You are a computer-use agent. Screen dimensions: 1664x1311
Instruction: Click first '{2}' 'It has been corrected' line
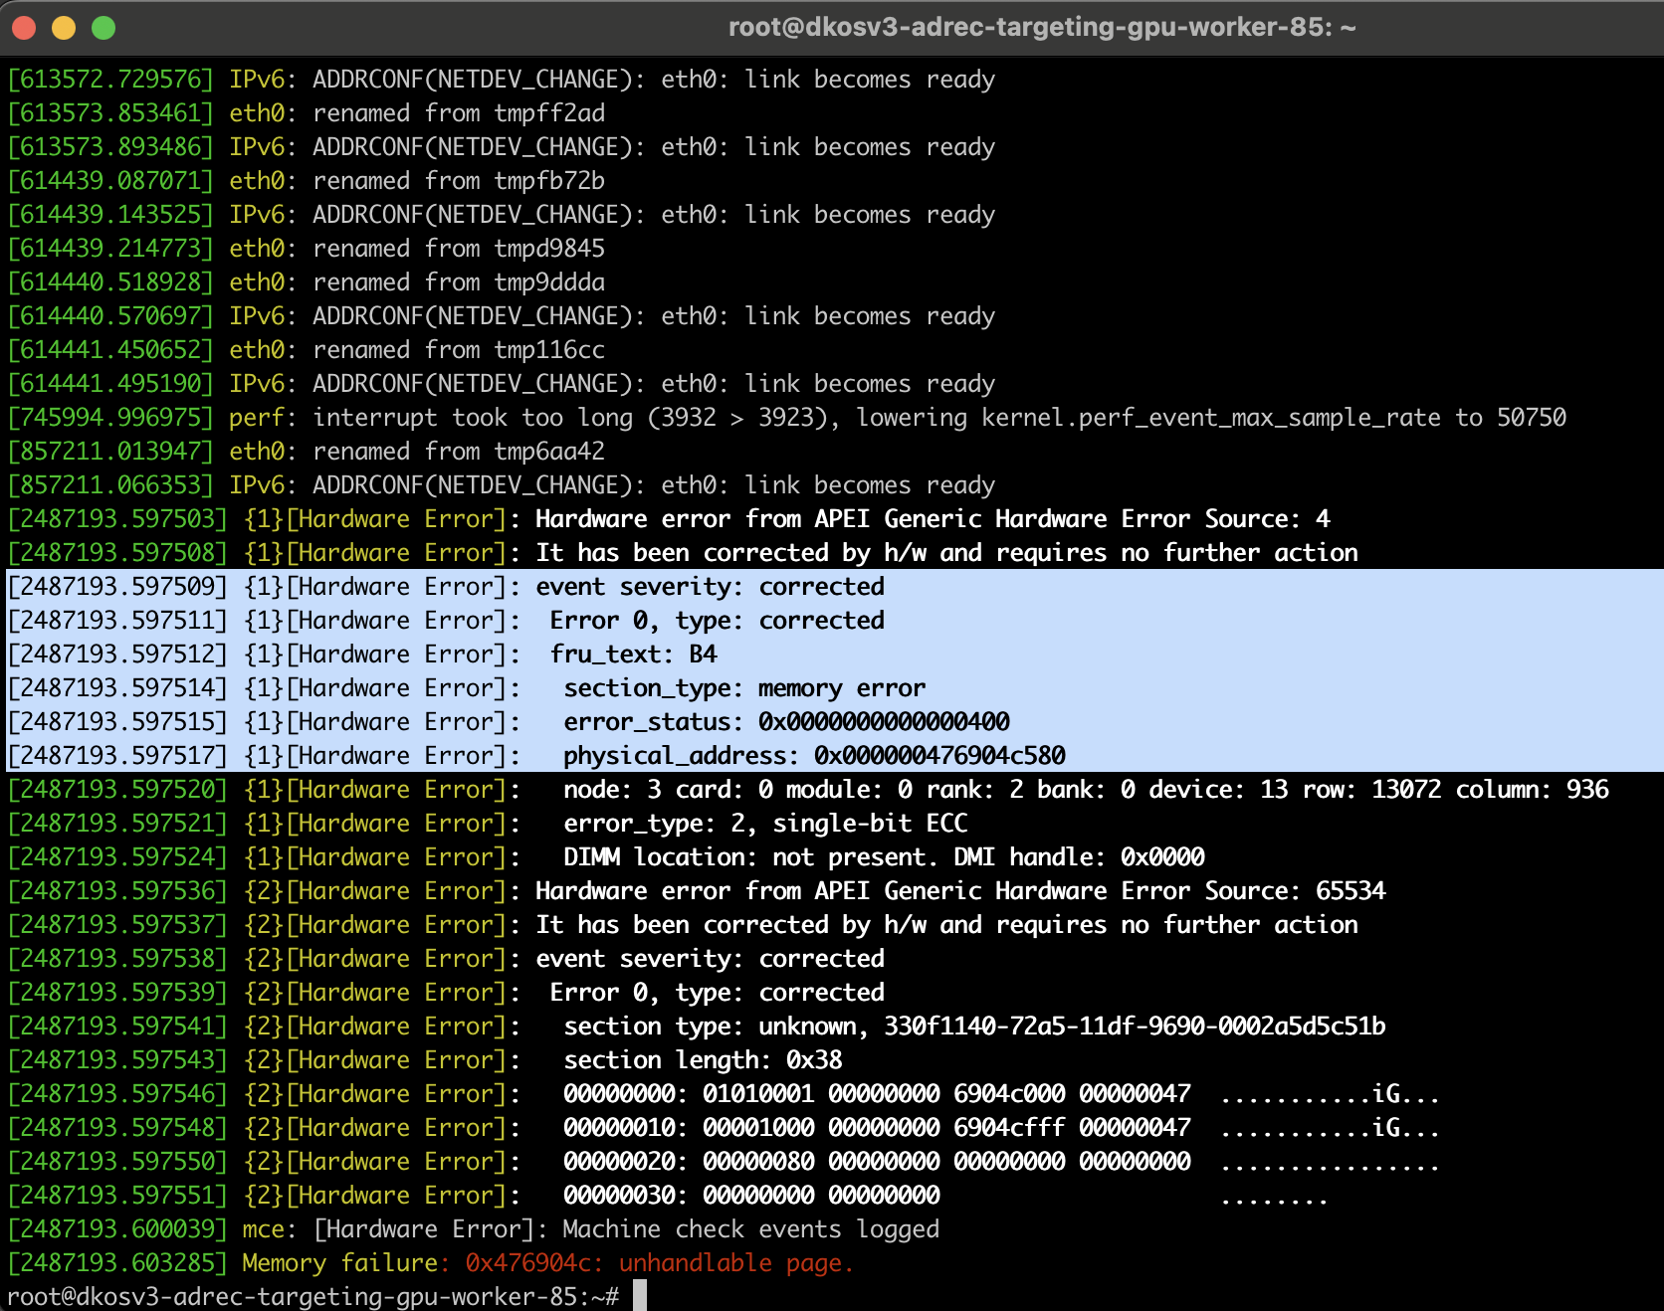[683, 925]
